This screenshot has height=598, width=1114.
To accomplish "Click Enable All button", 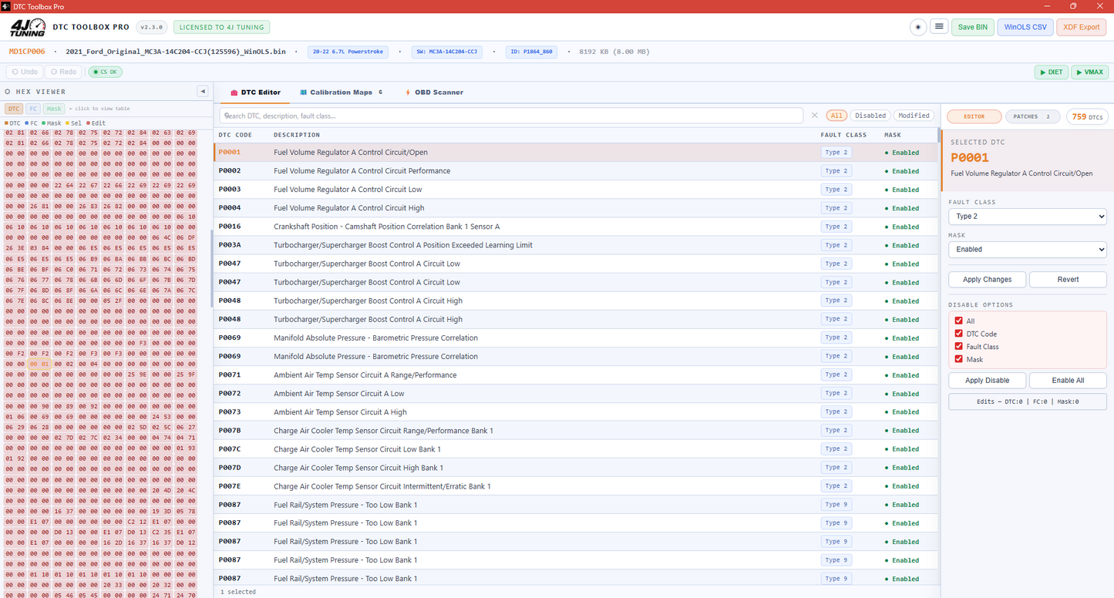I will pos(1068,380).
